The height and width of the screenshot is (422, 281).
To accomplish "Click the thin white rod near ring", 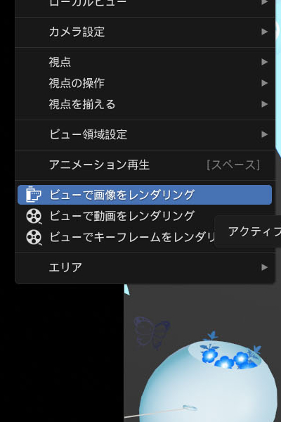I will [154, 413].
